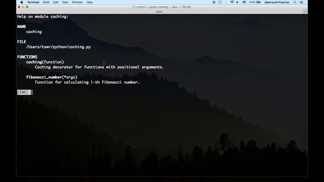Click the folder proxy icon in title bar
Image resolution: width=324 pixels, height=182 pixels.
tap(134, 7)
